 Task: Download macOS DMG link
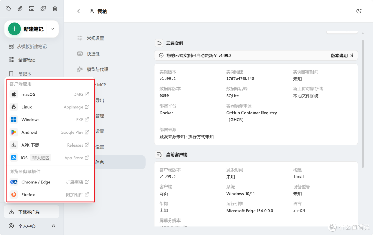point(81,94)
